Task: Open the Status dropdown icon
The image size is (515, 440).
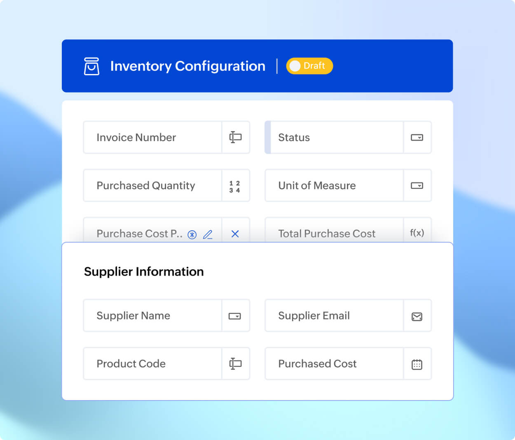Action: tap(417, 137)
